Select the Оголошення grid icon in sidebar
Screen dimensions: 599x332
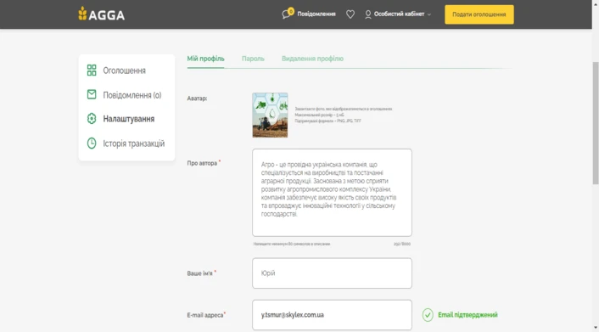coord(92,70)
